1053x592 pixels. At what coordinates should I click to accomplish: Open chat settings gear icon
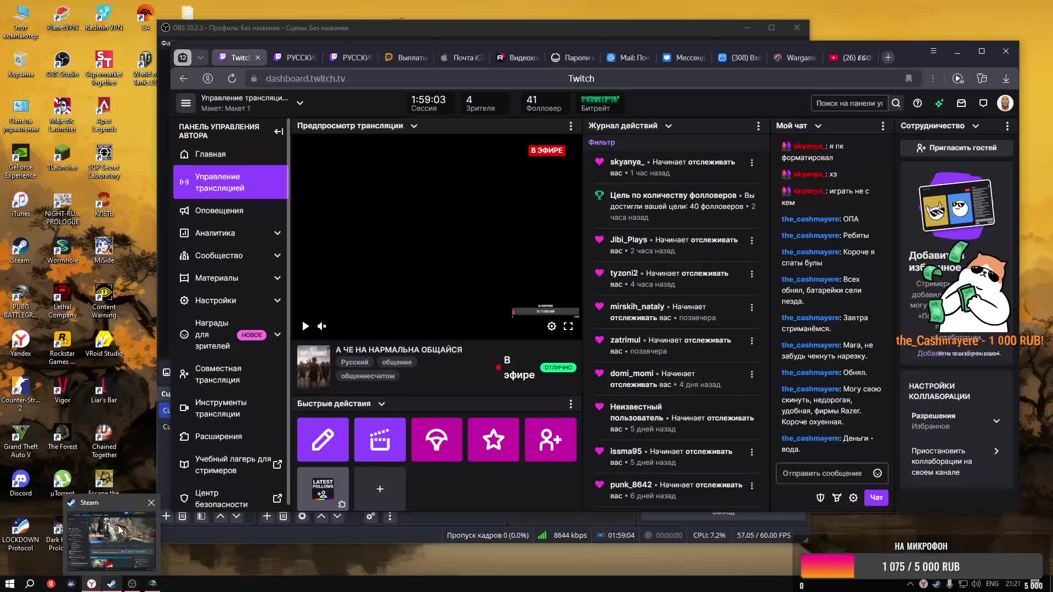pos(853,498)
